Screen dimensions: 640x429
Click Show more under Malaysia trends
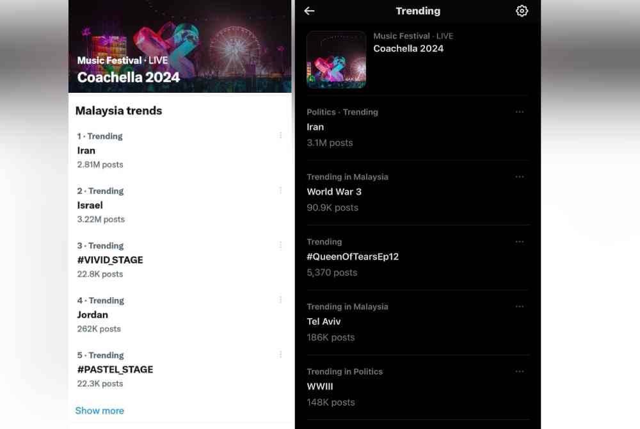100,410
